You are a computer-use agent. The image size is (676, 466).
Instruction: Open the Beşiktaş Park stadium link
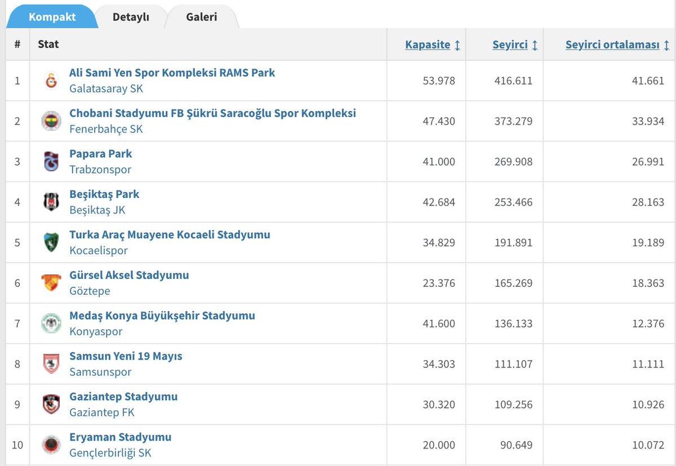coord(104,194)
